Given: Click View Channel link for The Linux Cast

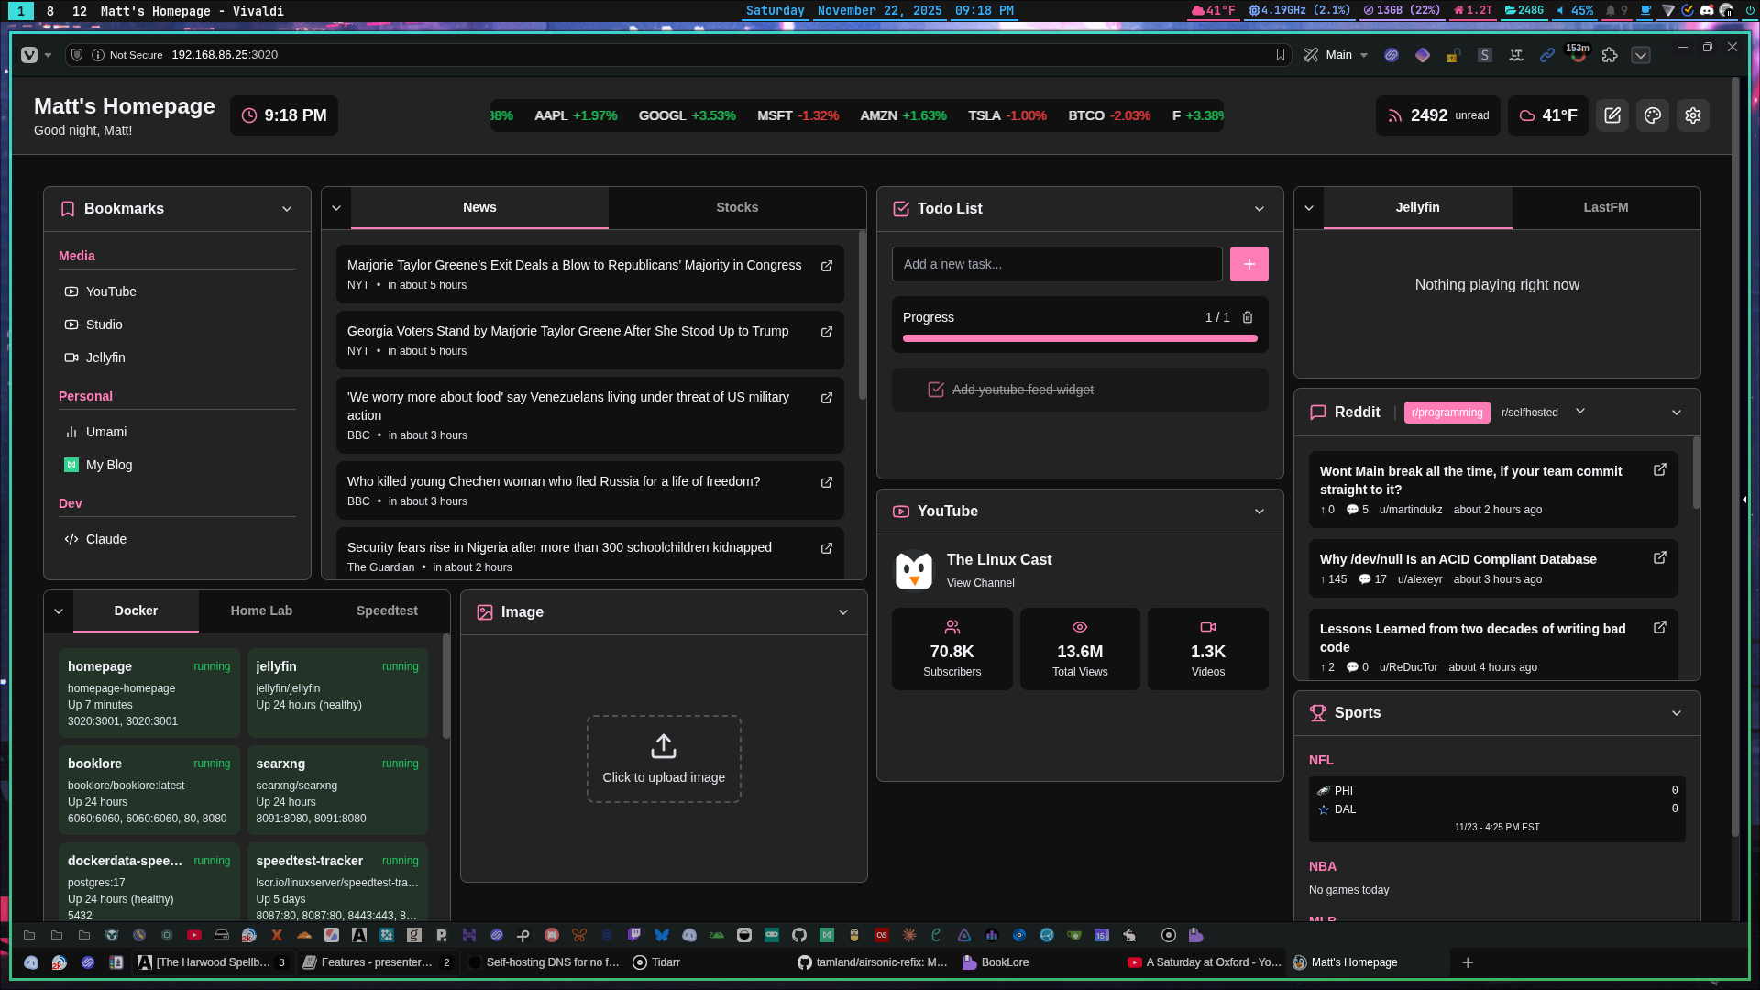Looking at the screenshot, I should click(x=980, y=583).
